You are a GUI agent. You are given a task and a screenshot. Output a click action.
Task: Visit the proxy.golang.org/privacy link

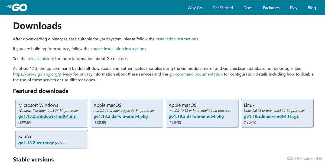[x=43, y=74]
